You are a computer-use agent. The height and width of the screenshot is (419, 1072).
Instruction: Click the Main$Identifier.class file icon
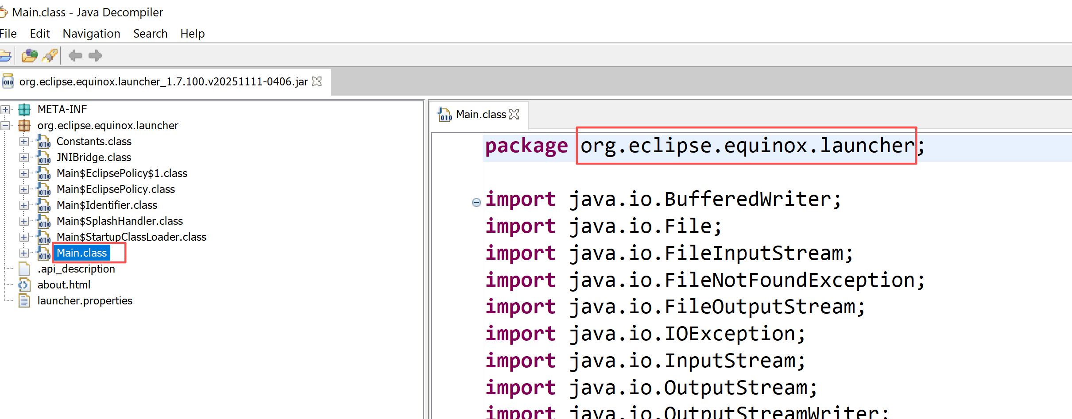44,205
